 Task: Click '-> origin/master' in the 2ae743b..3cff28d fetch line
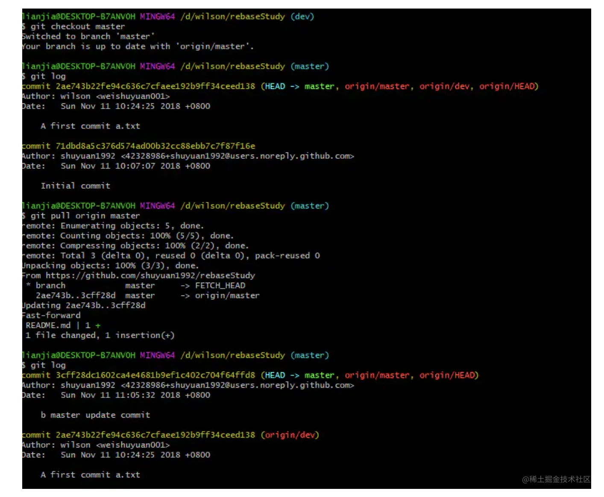click(x=220, y=295)
